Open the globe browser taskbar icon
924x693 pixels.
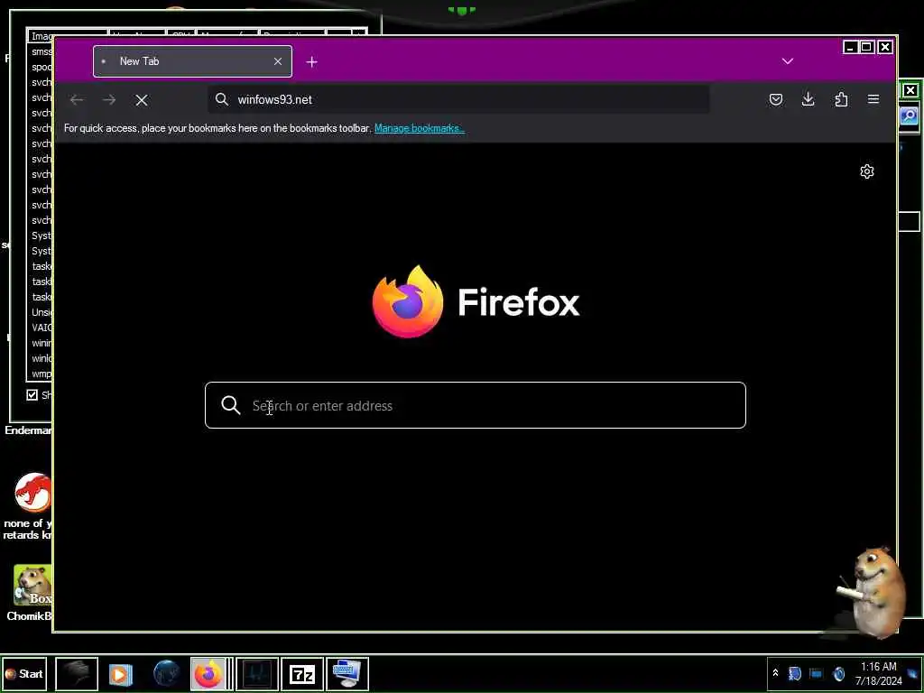166,673
